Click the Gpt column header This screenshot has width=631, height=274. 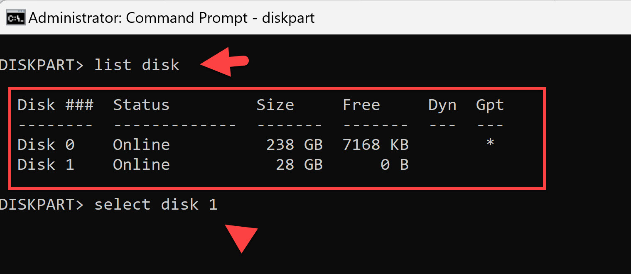point(490,105)
